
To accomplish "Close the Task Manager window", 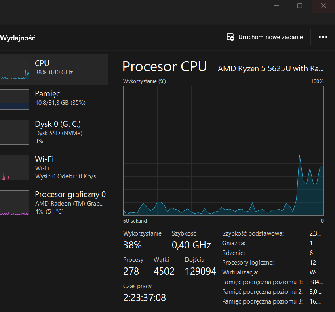I will (323, 6).
